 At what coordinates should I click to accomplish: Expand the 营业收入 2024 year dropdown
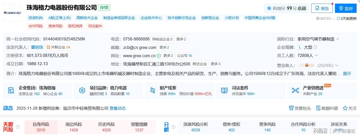336,66
